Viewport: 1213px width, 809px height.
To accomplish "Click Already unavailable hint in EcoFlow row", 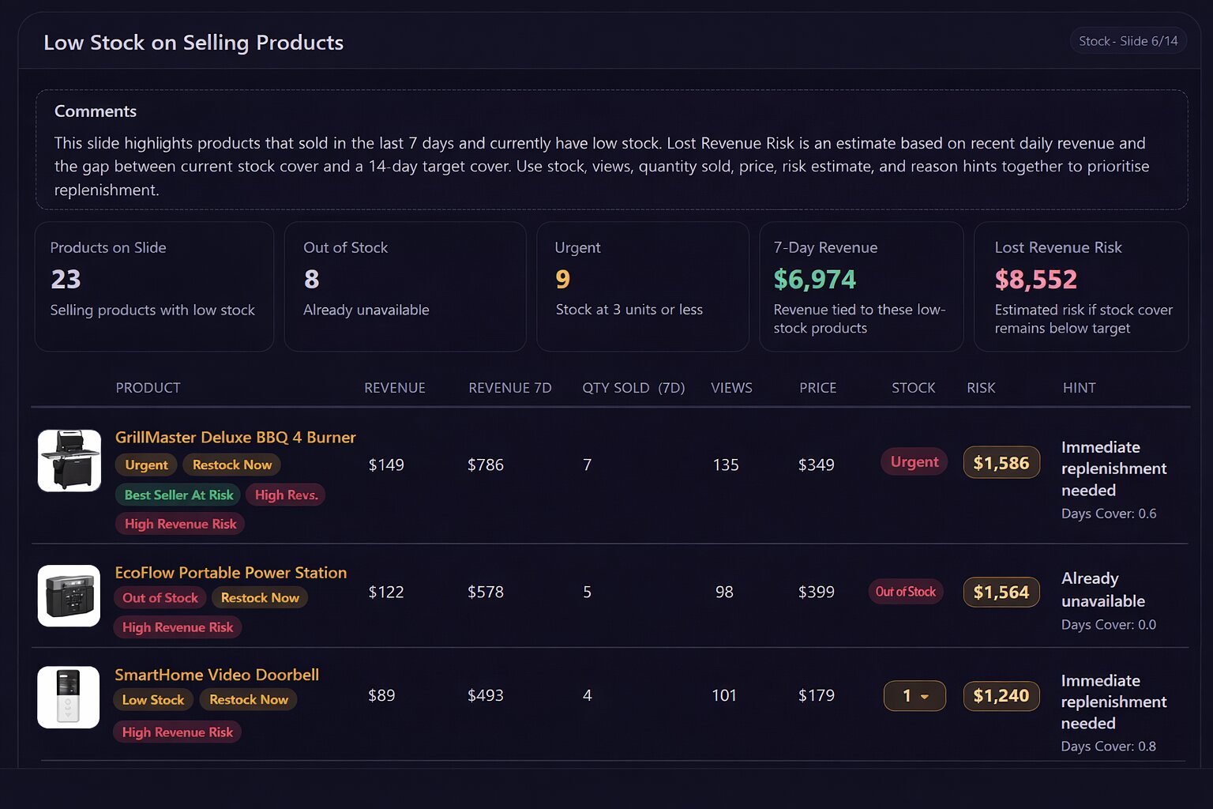I will point(1103,589).
